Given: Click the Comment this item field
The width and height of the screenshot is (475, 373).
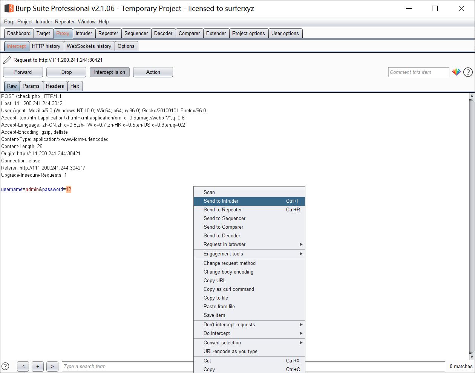Looking at the screenshot, I should pyautogui.click(x=418, y=72).
